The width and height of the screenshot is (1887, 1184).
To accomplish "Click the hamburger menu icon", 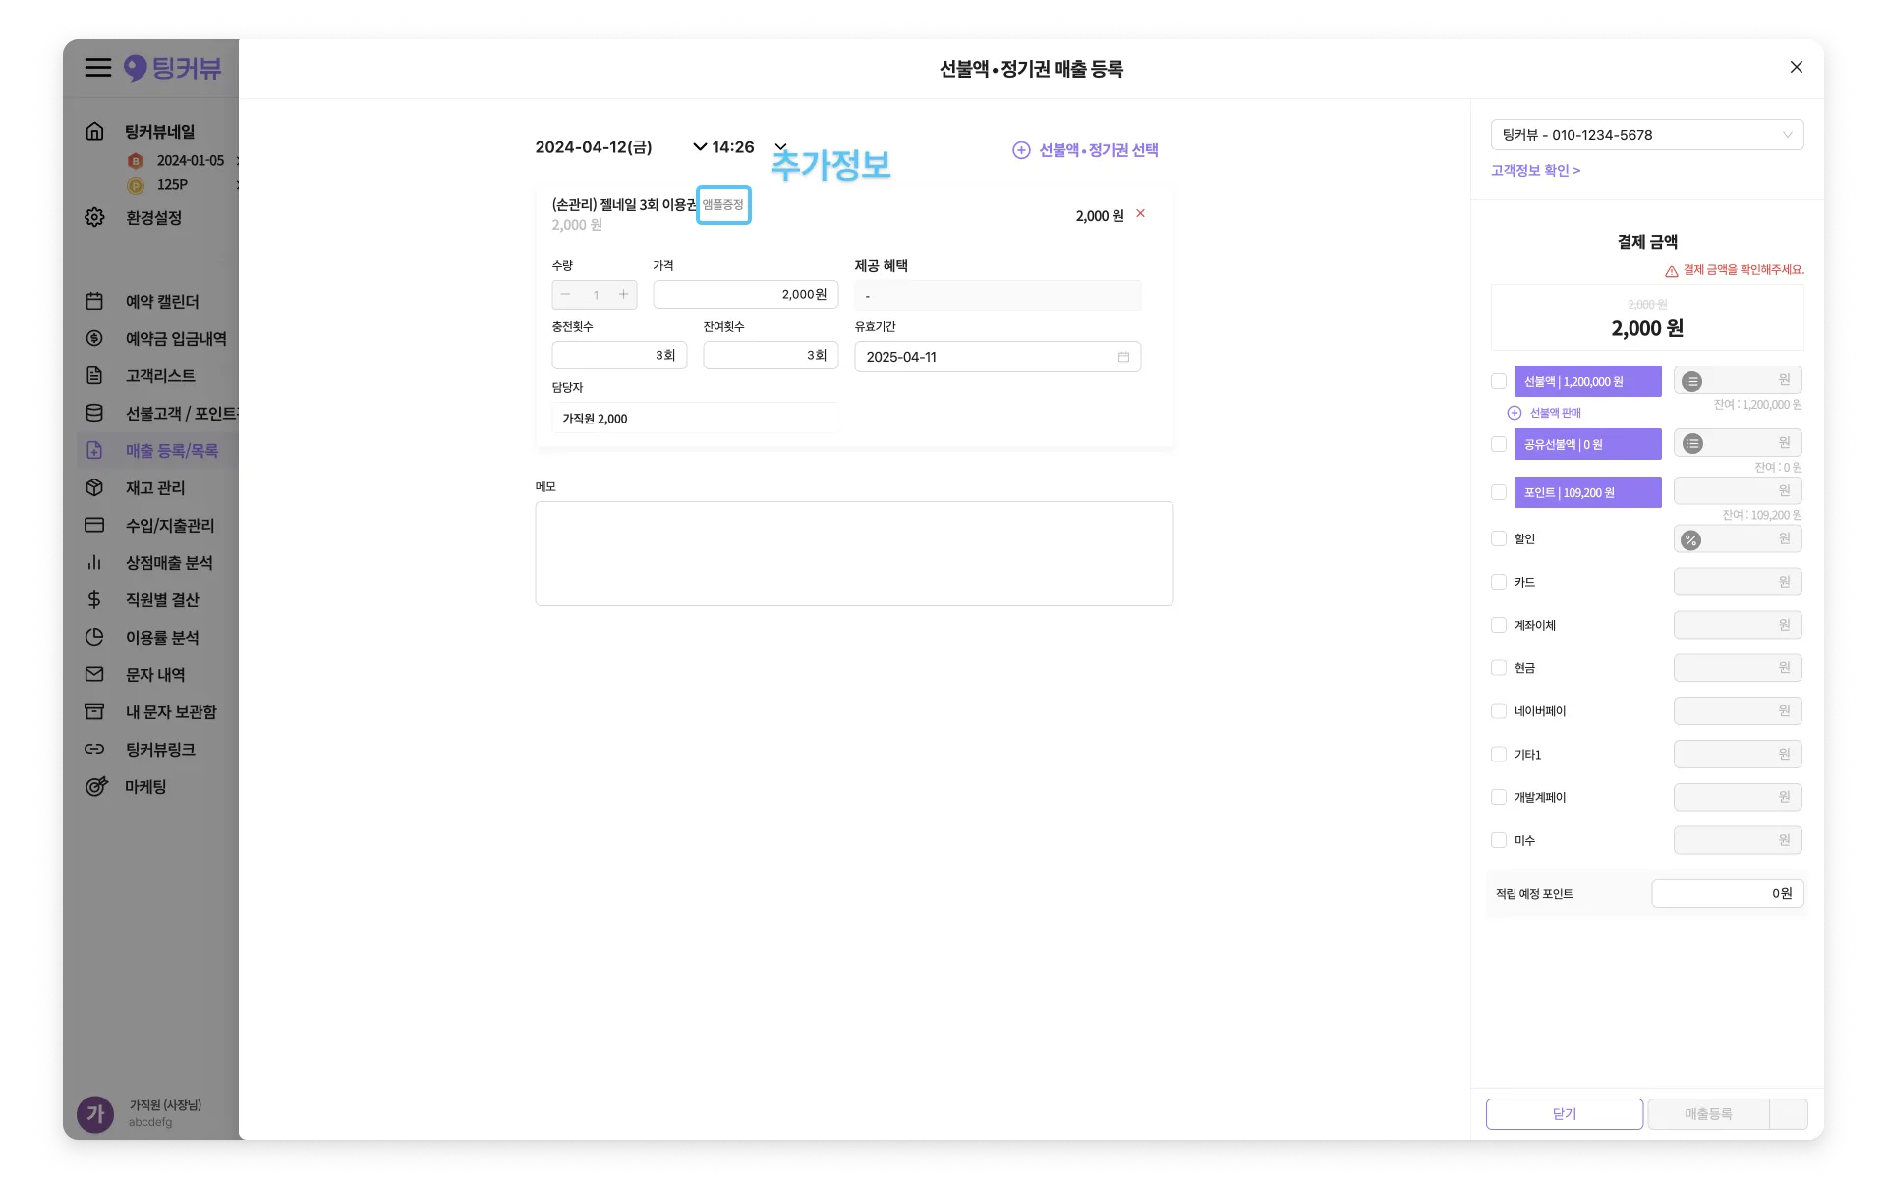I will 97,68.
